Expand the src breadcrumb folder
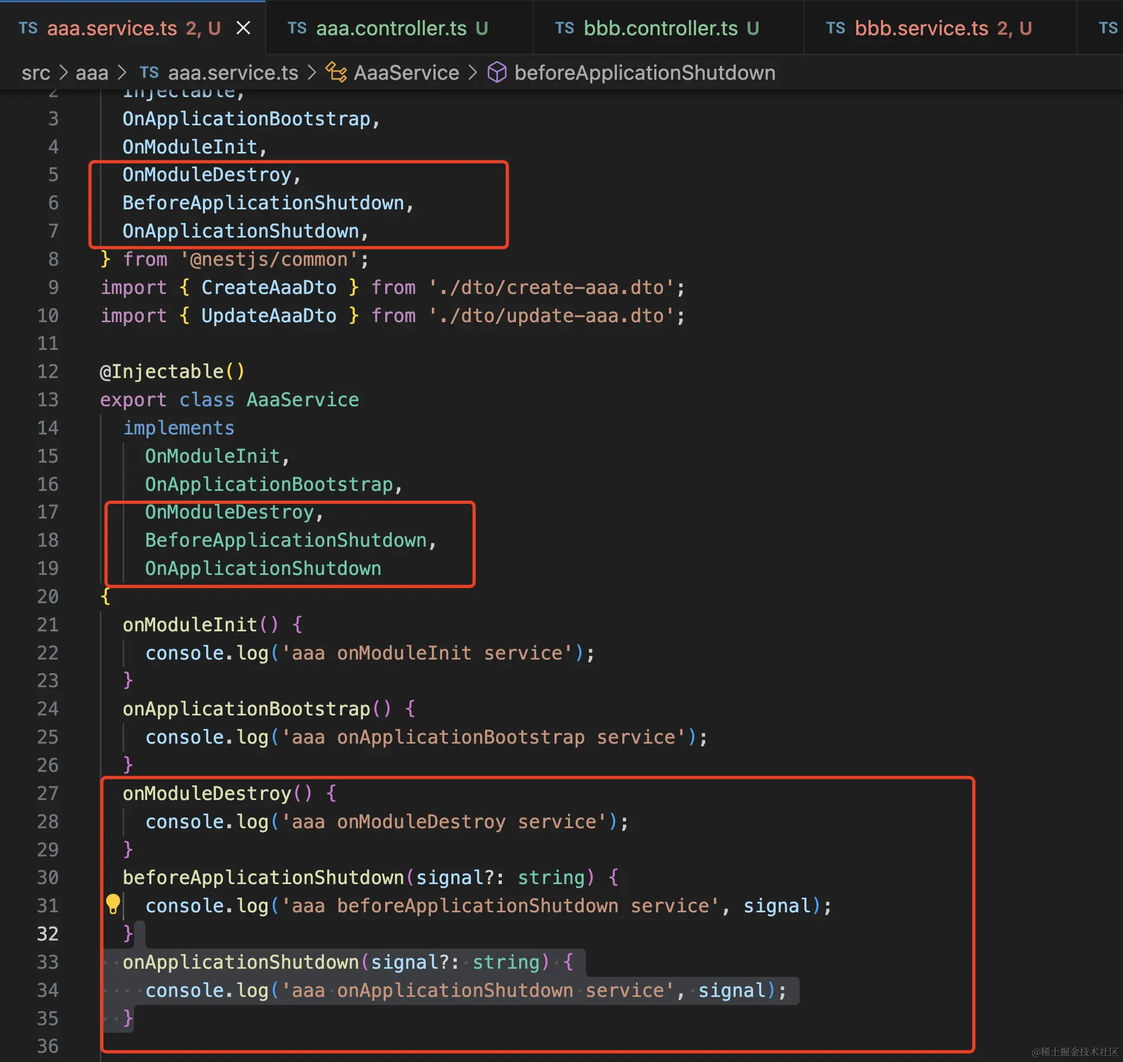1123x1062 pixels. tap(36, 73)
